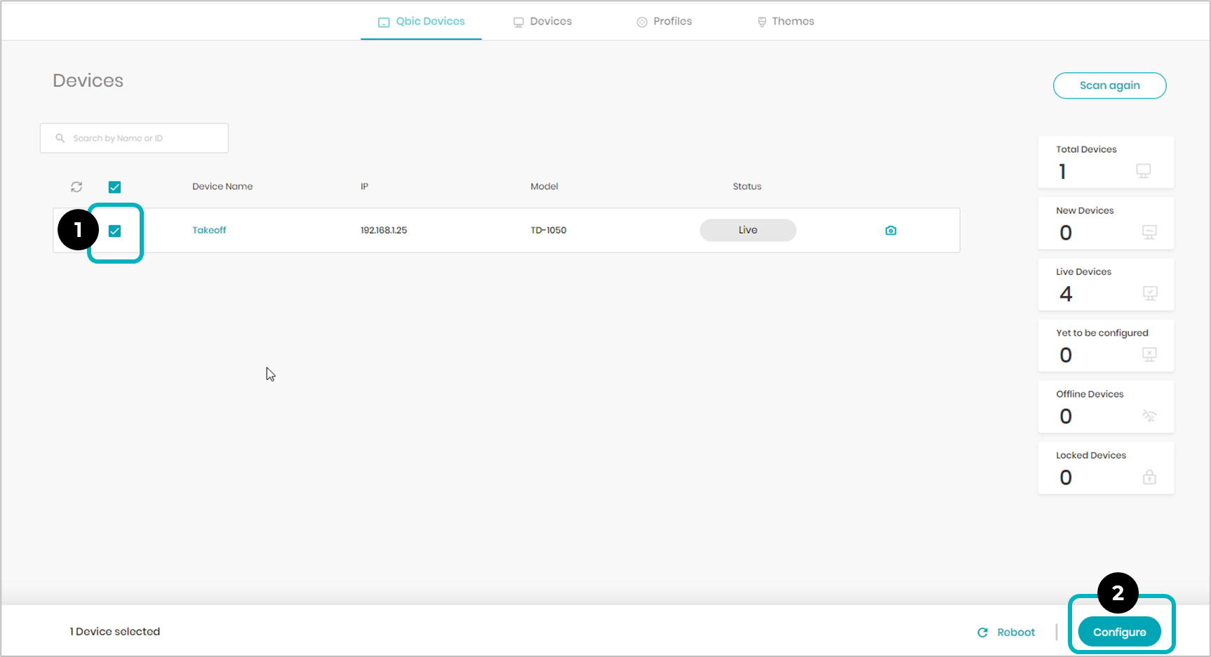Click the refresh icon above the device list
This screenshot has width=1211, height=657.
click(x=76, y=187)
